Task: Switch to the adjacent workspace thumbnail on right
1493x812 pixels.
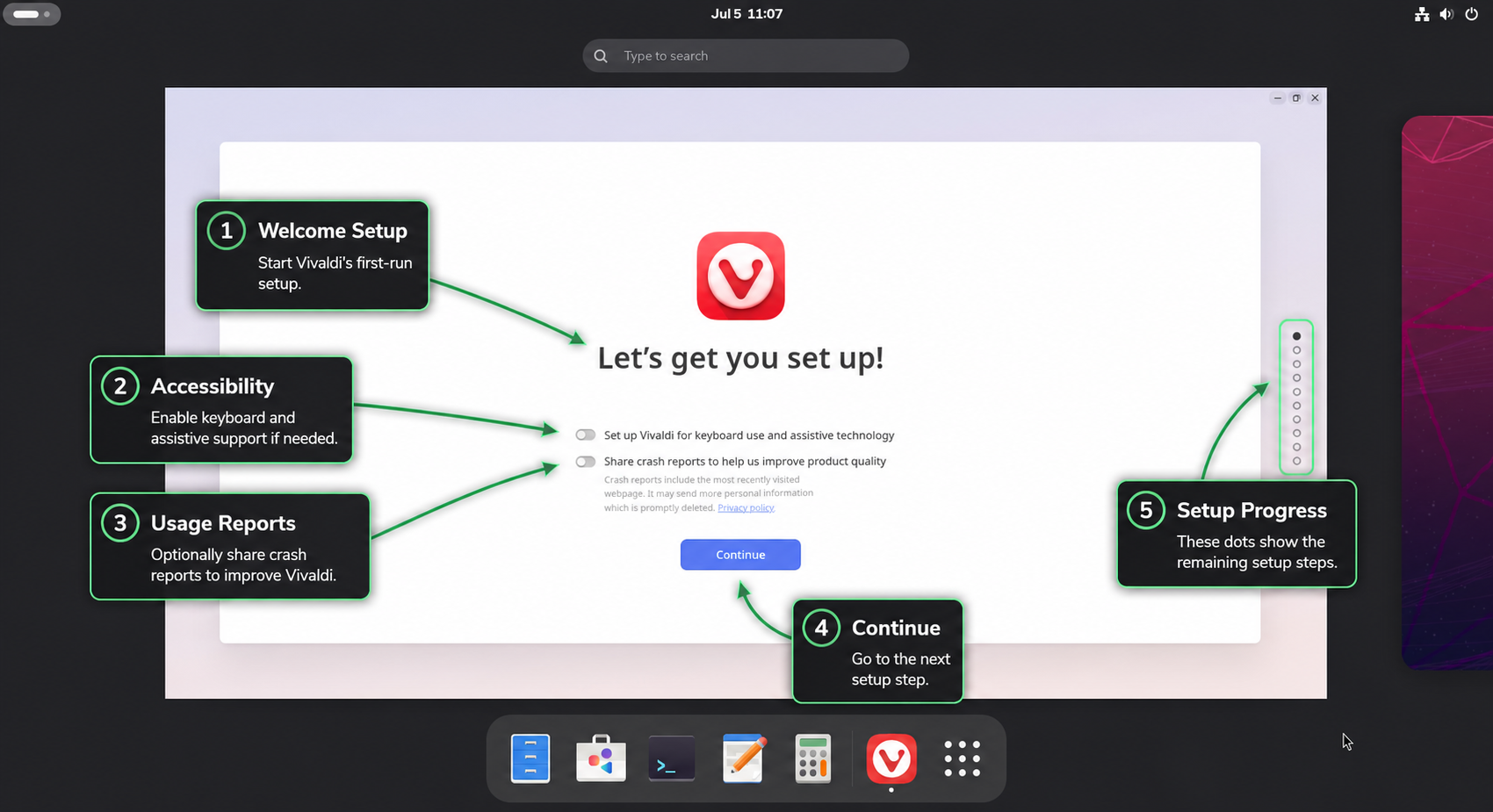Action: 1447,392
